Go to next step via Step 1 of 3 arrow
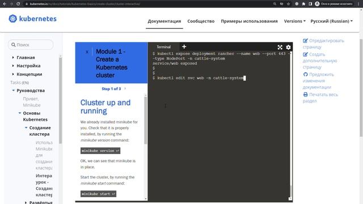The width and height of the screenshot is (363, 204). tap(125, 88)
